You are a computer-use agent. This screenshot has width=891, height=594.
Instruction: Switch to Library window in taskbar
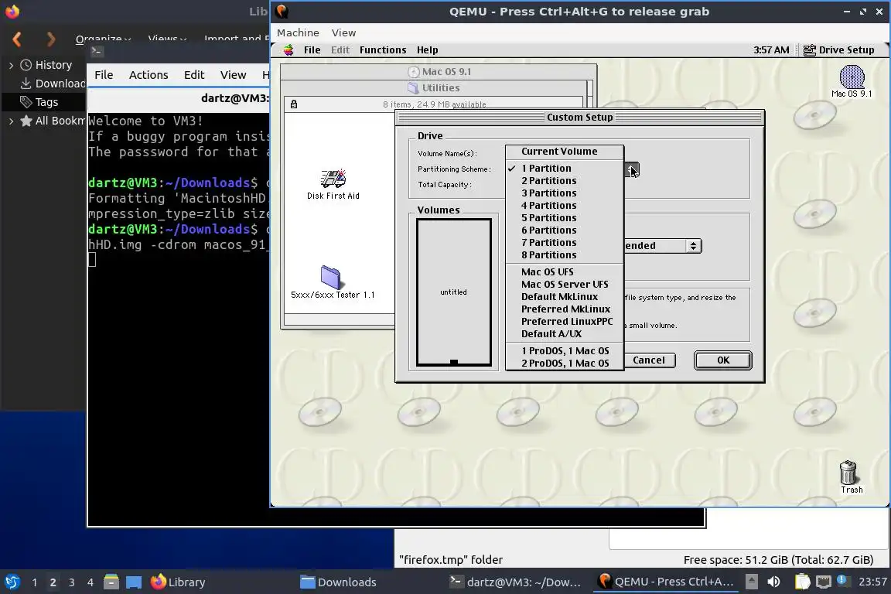[x=178, y=582]
